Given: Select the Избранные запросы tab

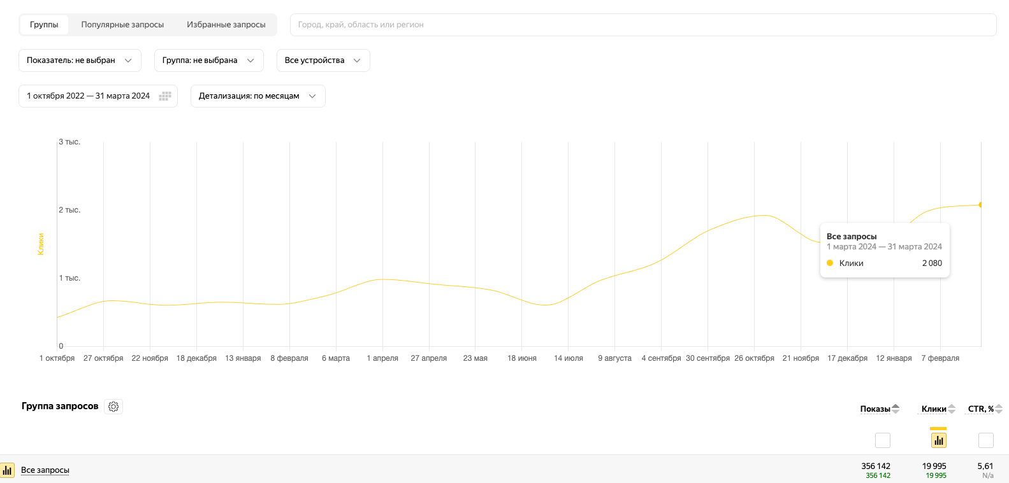Looking at the screenshot, I should pos(226,25).
